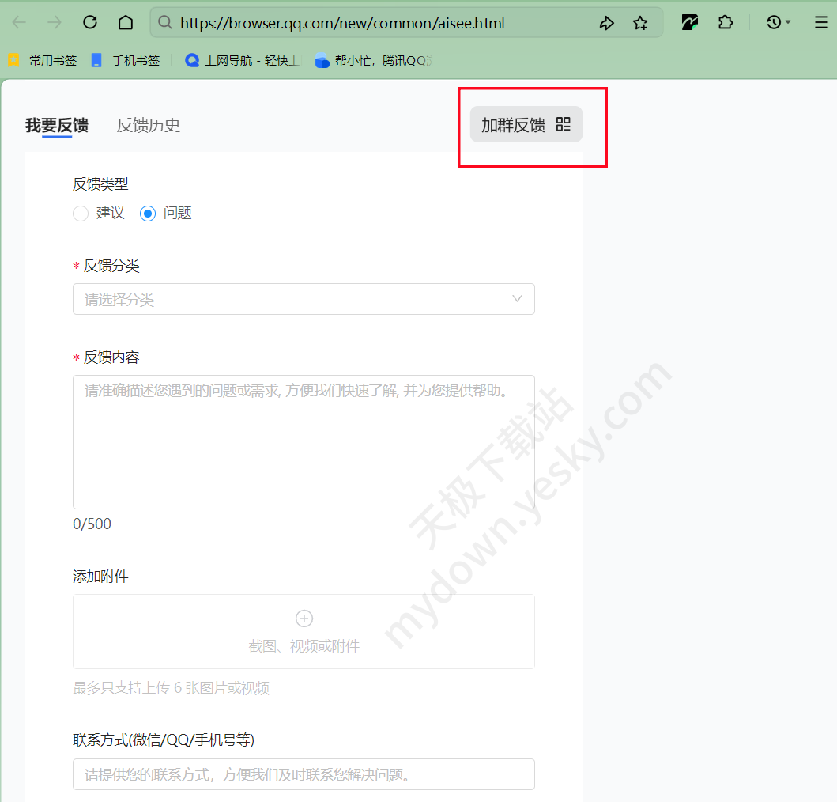
Task: Open the browser hamburger menu
Action: click(x=820, y=23)
